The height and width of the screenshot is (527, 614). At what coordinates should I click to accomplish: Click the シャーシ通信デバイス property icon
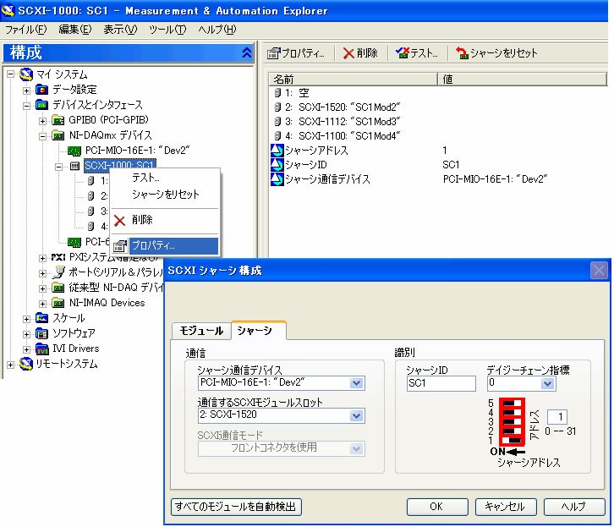click(x=277, y=179)
